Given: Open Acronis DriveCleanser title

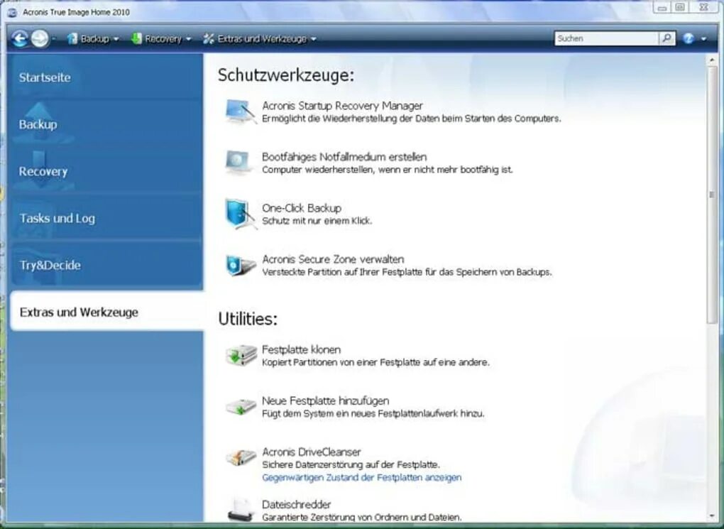Looking at the screenshot, I should pos(311,452).
